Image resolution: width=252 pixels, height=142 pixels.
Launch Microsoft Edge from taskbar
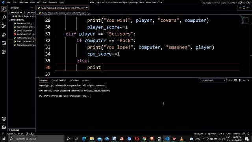tap(84, 138)
